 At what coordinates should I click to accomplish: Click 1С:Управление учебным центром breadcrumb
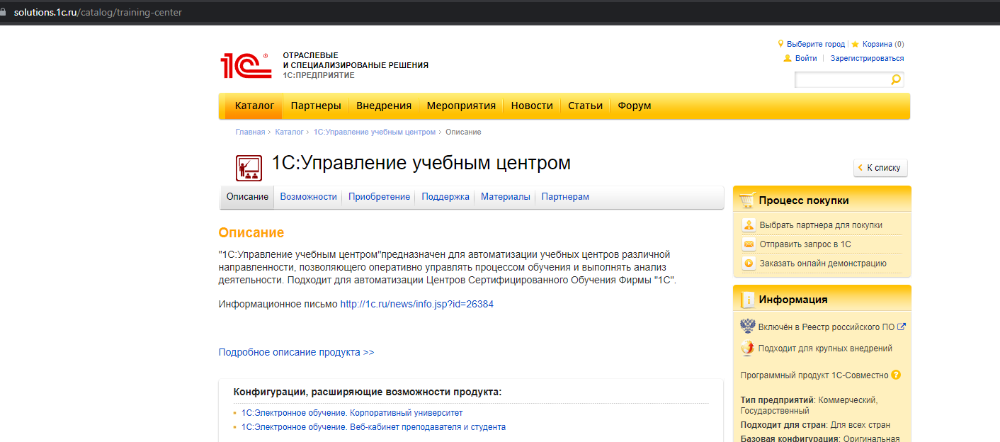(375, 132)
